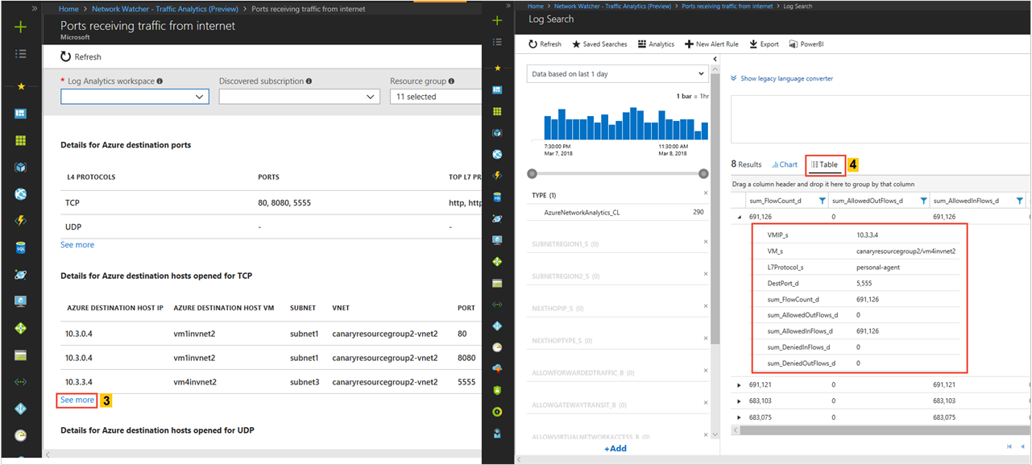Image resolution: width=1032 pixels, height=465 pixels.
Task: Switch to the Chart view tab
Action: [x=785, y=164]
